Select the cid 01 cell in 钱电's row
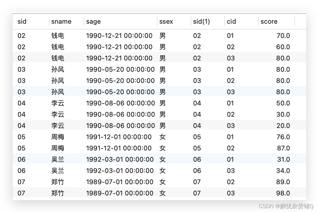 click(230, 36)
